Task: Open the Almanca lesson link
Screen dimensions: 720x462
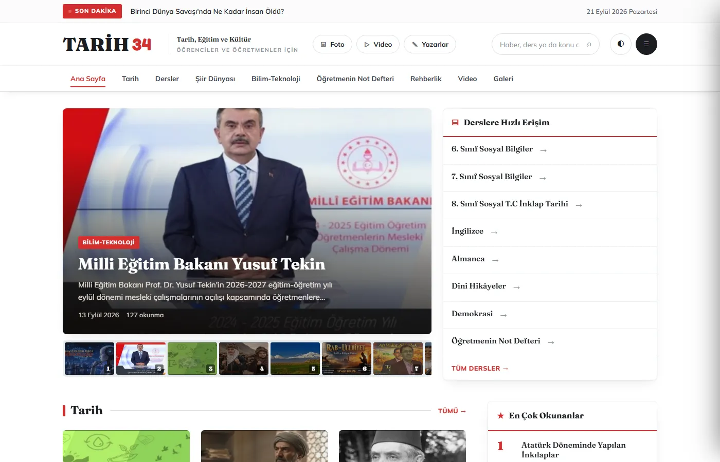Action: (550, 259)
